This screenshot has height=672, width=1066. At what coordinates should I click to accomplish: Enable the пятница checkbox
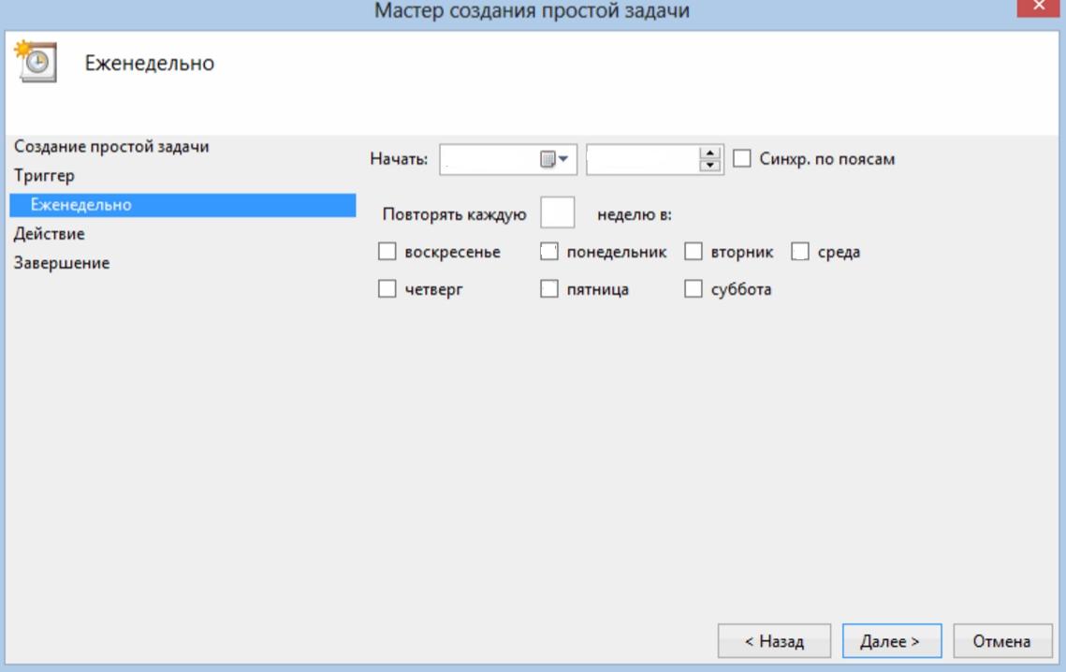point(548,289)
